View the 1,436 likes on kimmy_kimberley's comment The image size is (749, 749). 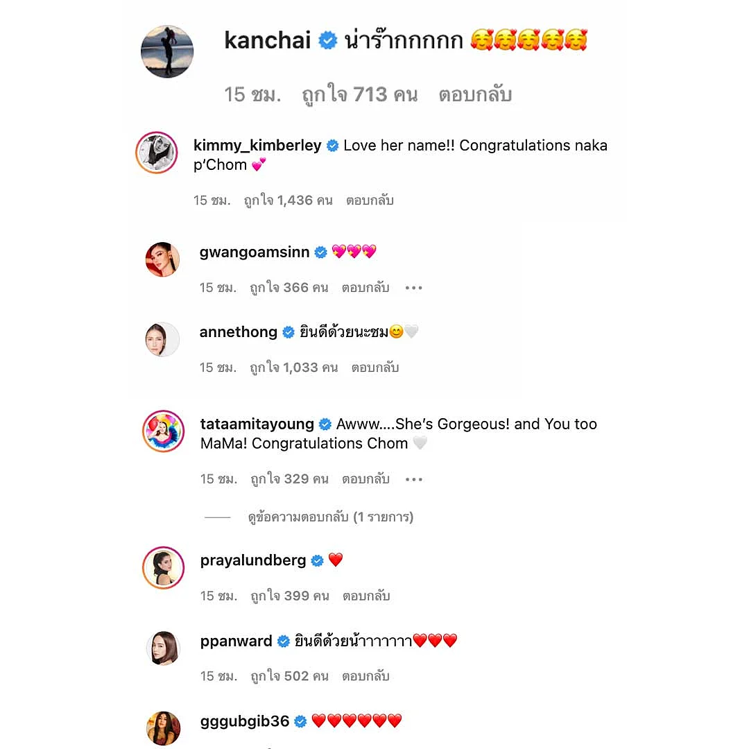pos(288,200)
